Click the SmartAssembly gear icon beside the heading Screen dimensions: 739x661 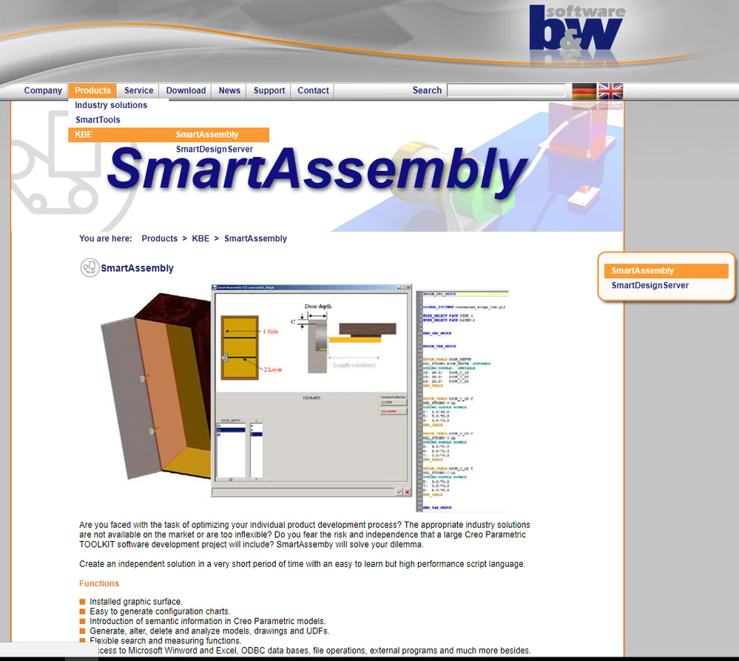pyautogui.click(x=89, y=268)
